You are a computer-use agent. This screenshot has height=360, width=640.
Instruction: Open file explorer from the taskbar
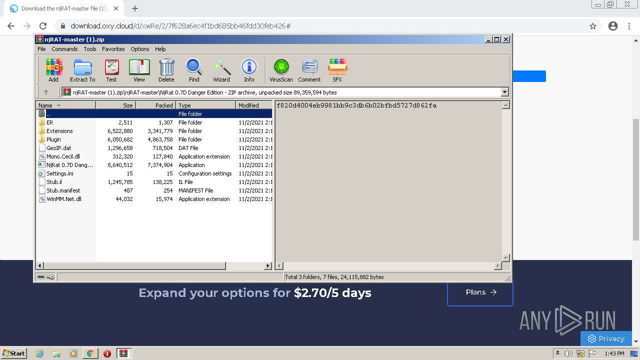pos(56,353)
